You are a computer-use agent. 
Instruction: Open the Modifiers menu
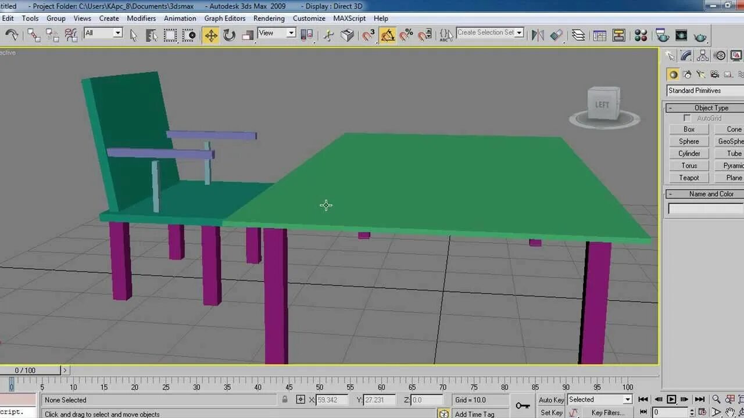141,18
